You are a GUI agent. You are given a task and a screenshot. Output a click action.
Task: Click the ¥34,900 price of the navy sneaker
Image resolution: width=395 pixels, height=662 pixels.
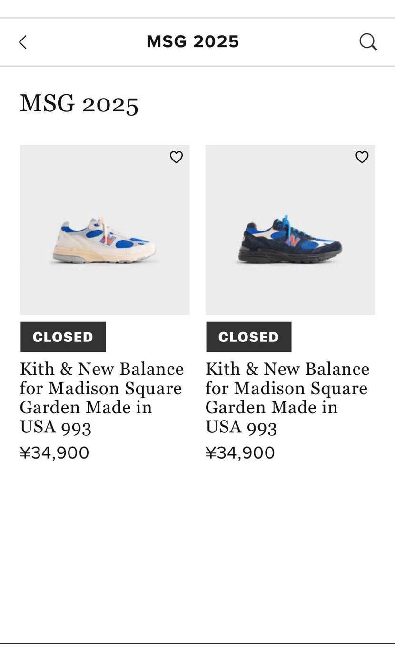point(240,452)
